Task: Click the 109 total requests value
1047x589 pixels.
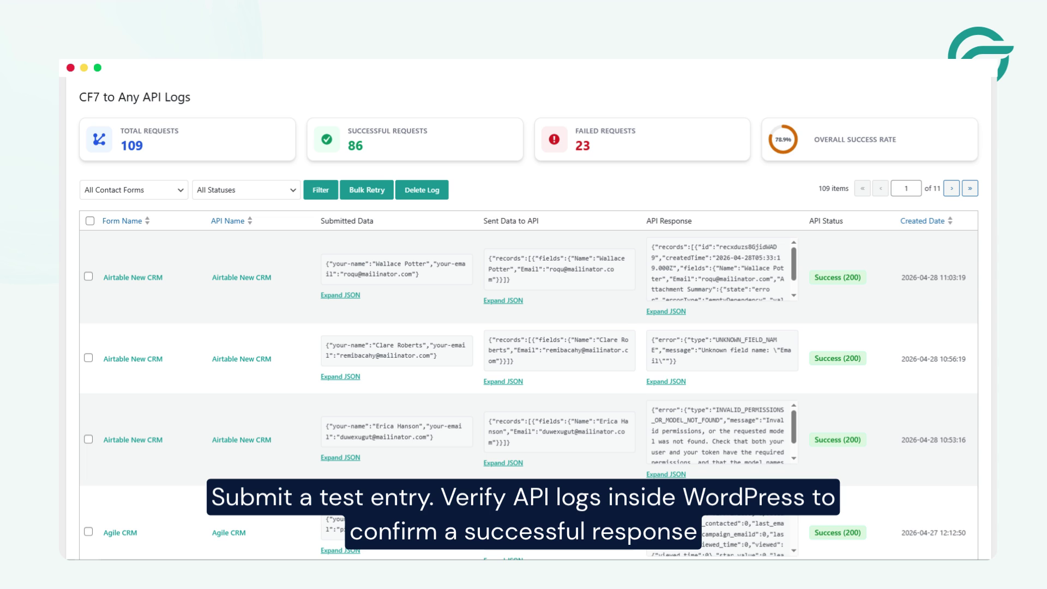Action: (x=131, y=146)
